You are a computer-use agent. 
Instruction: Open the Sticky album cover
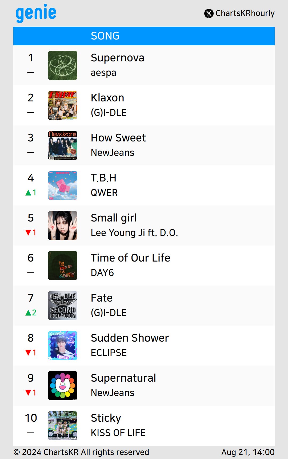point(63,426)
